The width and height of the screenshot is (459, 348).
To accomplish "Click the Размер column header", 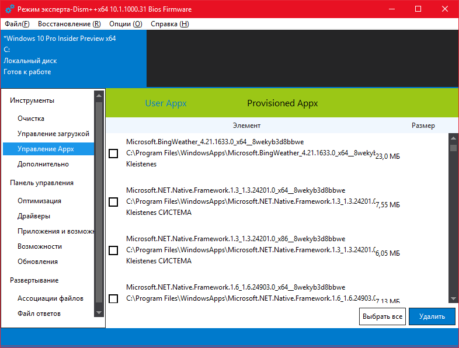I will pyautogui.click(x=423, y=126).
